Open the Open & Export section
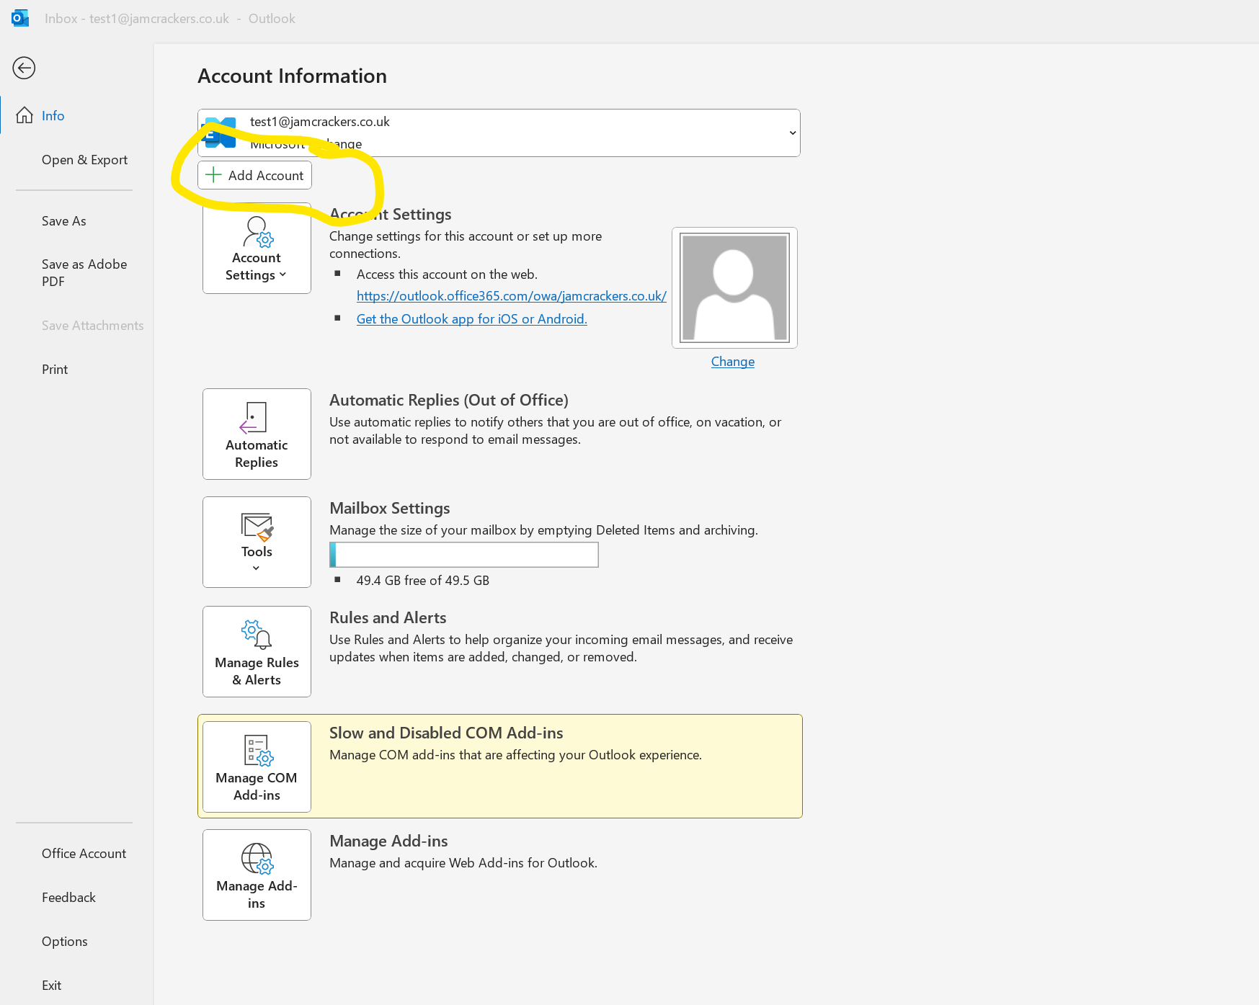The height and width of the screenshot is (1005, 1259). [84, 159]
